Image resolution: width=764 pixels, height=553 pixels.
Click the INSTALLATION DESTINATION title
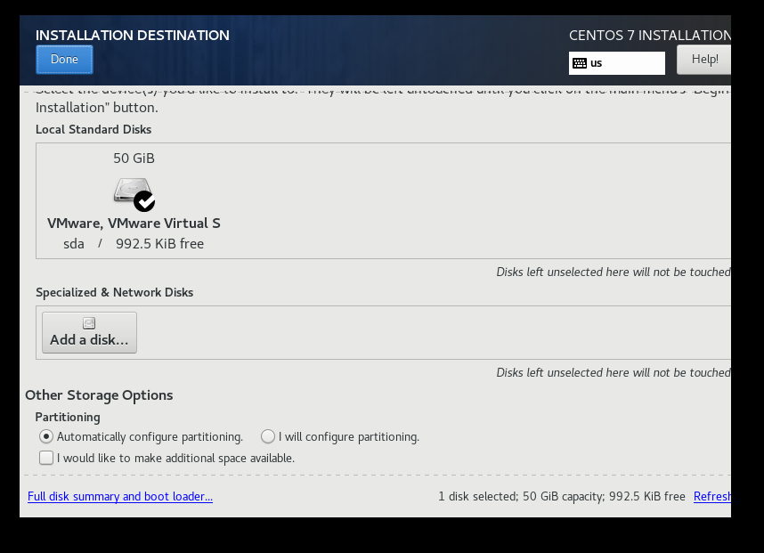(133, 36)
